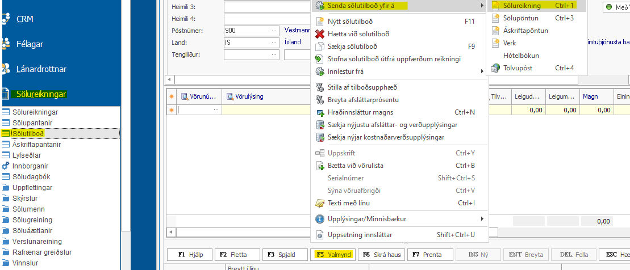This screenshot has width=630, height=270.
Task: Open the Póstnúmer lookup ellipsis button
Action: [x=274, y=30]
